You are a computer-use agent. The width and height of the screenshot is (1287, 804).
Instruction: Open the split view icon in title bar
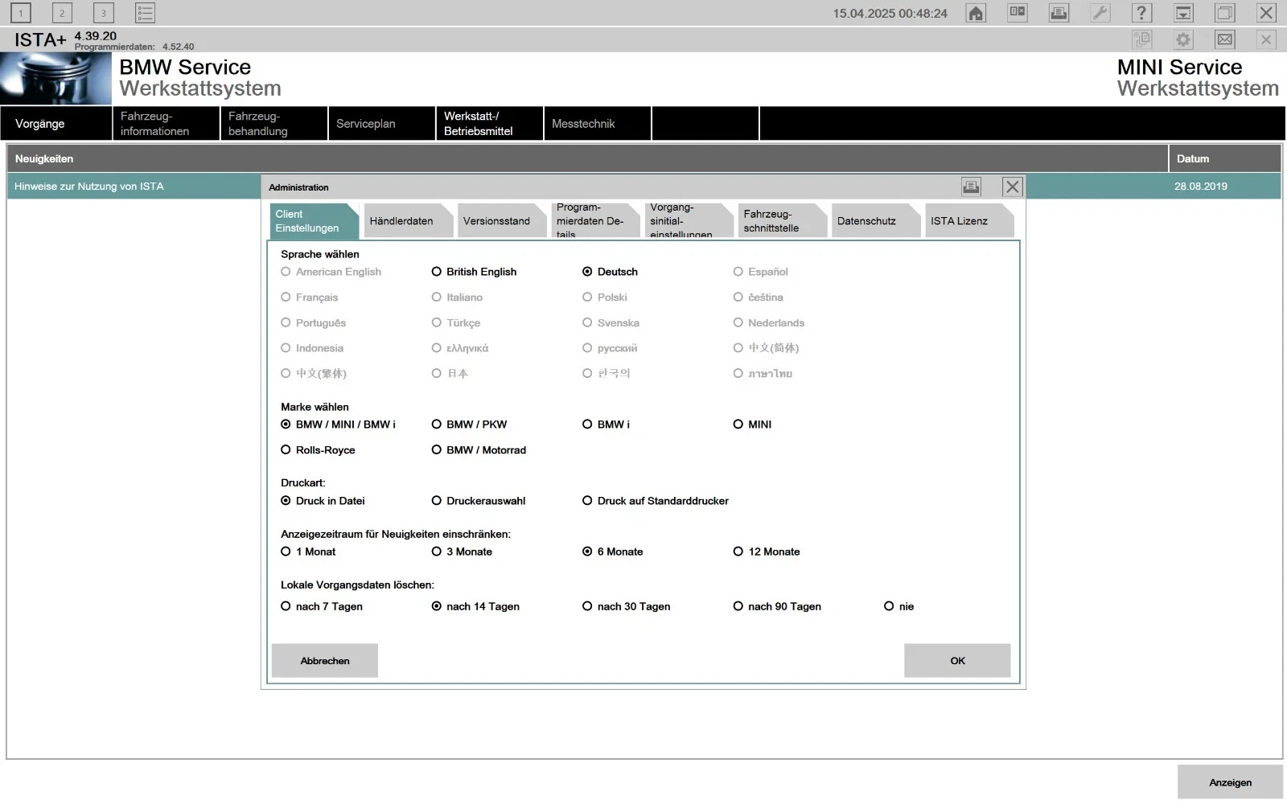[x=1018, y=13]
